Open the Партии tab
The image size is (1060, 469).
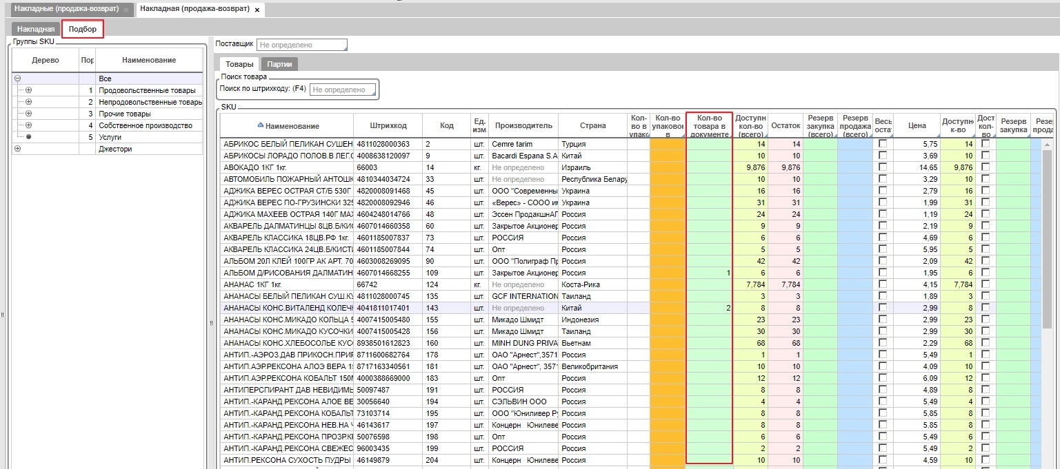pos(279,64)
